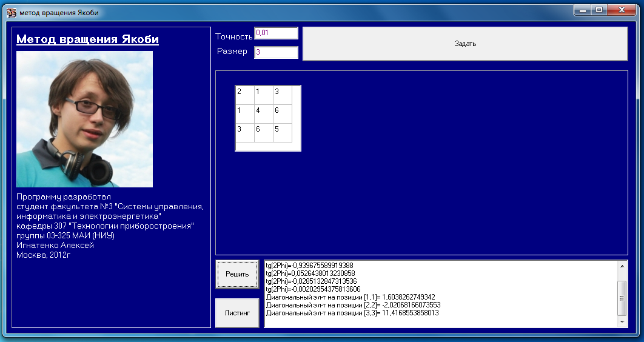Viewport: 644px width, 342px height.
Task: Click the "кафедры 307" department line
Action: (x=105, y=226)
